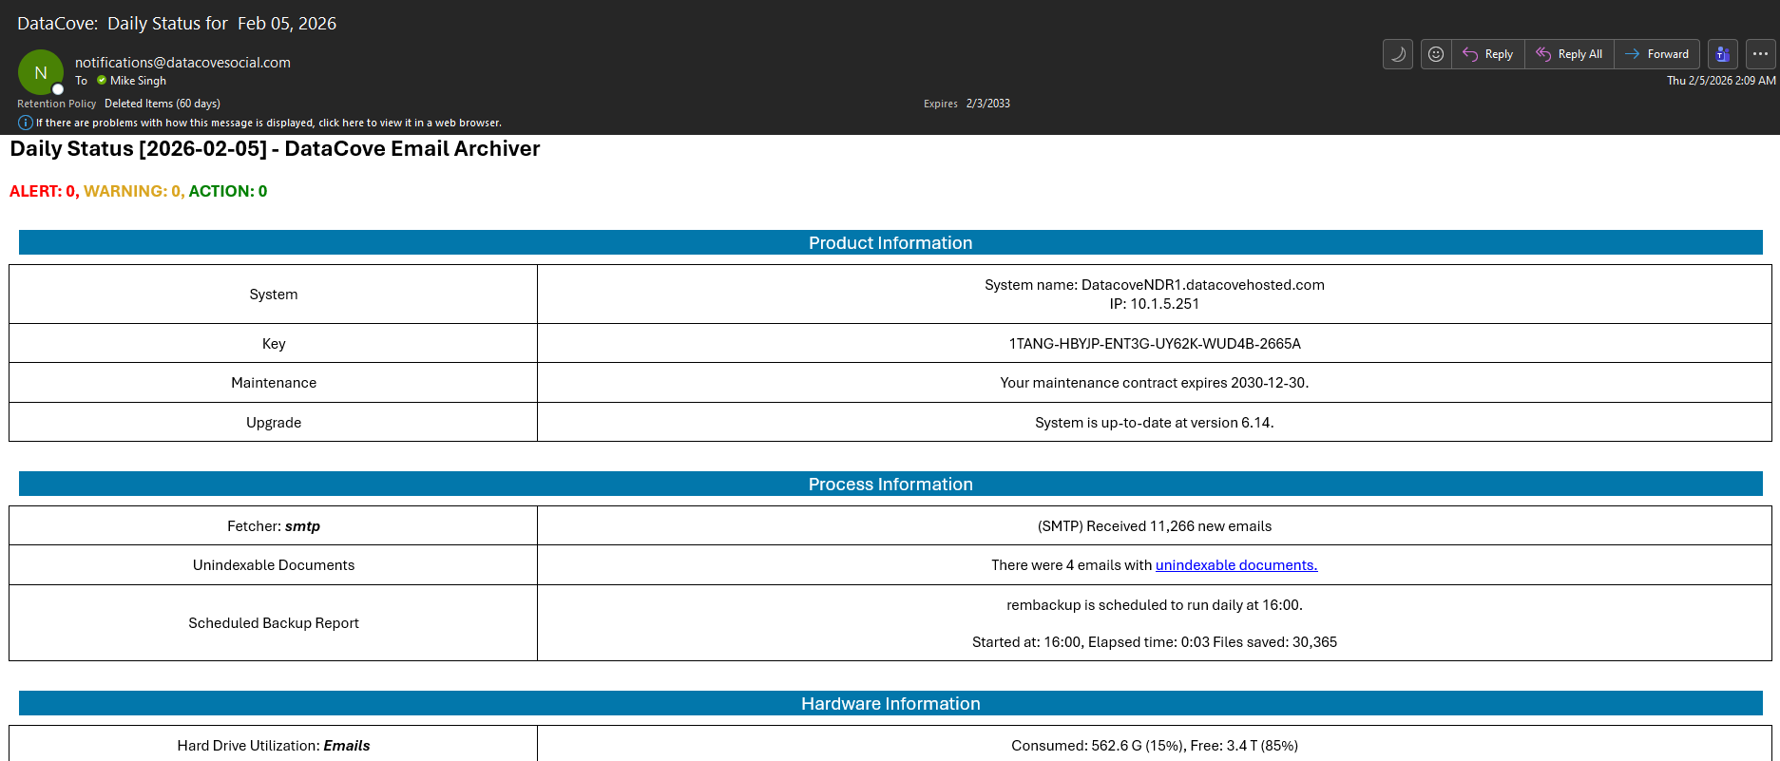Click Product Information section header
This screenshot has height=761, width=1780.
point(890,243)
